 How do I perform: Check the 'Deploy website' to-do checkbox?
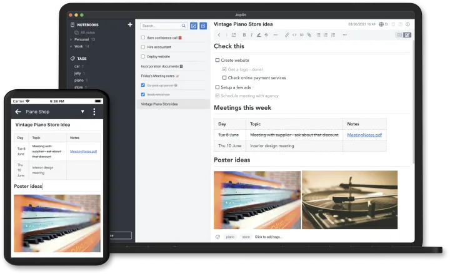[143, 56]
